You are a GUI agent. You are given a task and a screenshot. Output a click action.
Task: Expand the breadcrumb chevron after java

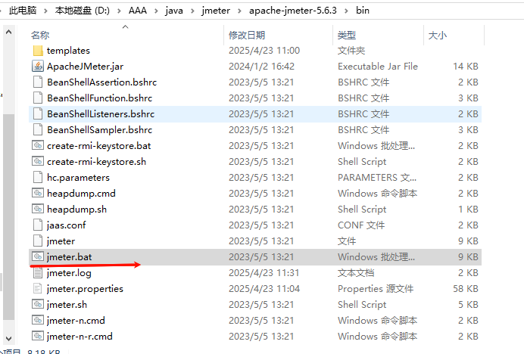[192, 11]
